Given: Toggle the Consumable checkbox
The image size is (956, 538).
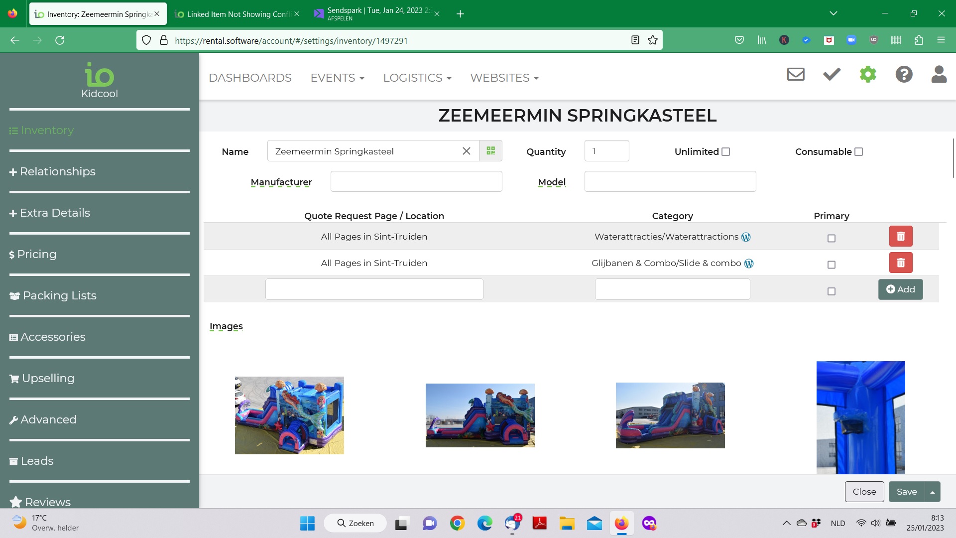Looking at the screenshot, I should point(858,152).
